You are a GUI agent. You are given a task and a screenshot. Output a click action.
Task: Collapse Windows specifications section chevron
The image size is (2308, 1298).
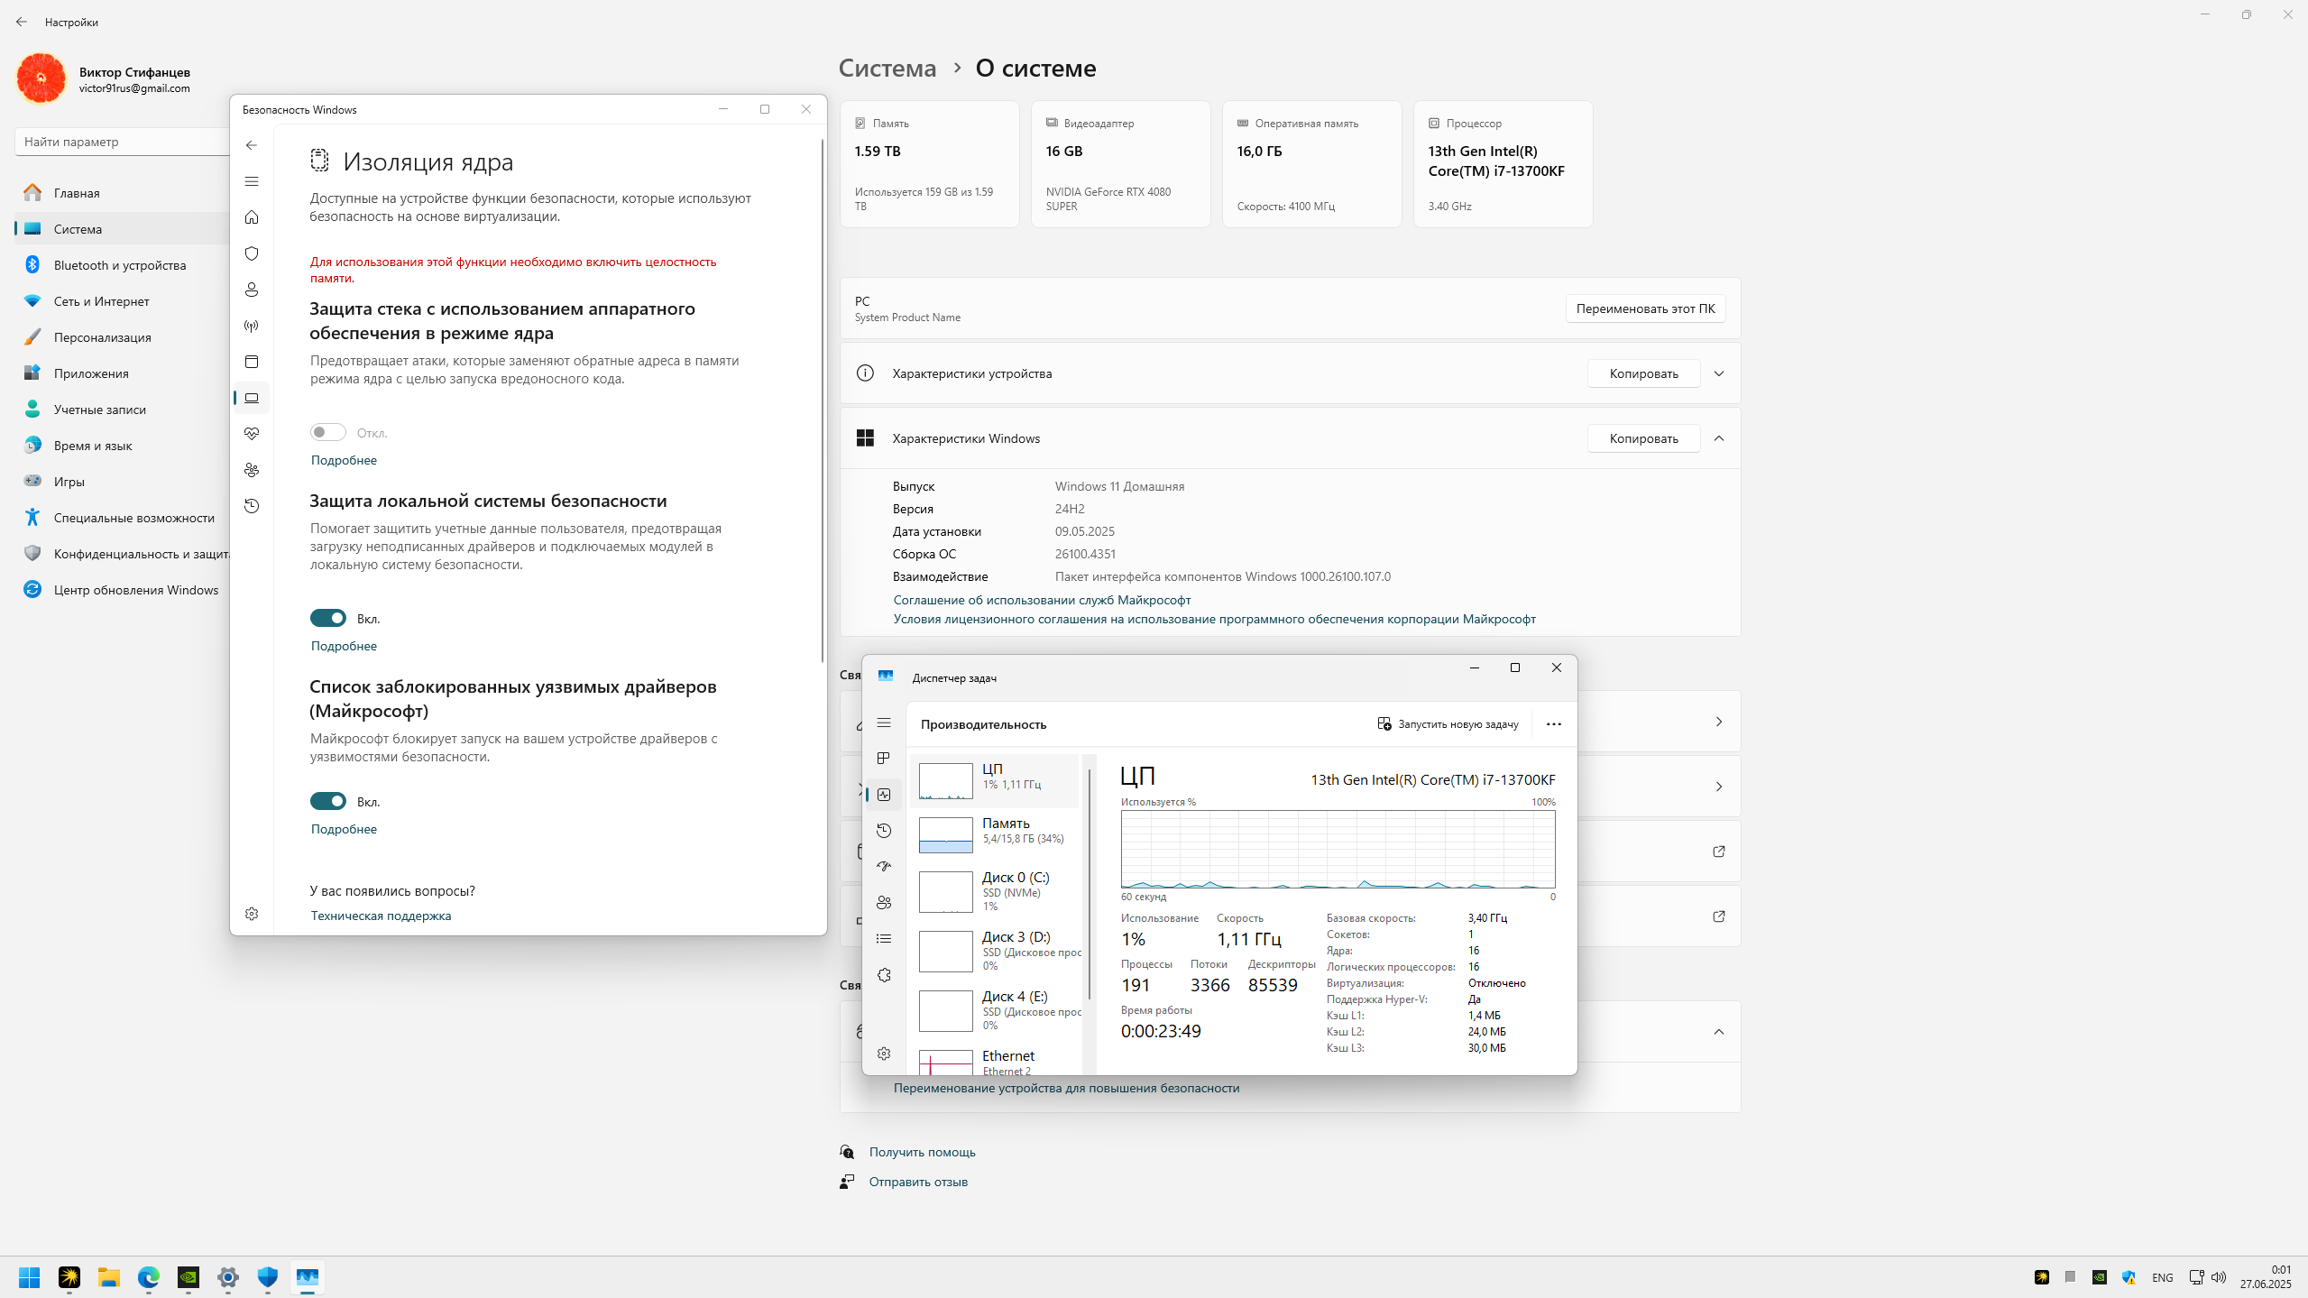pyautogui.click(x=1718, y=438)
